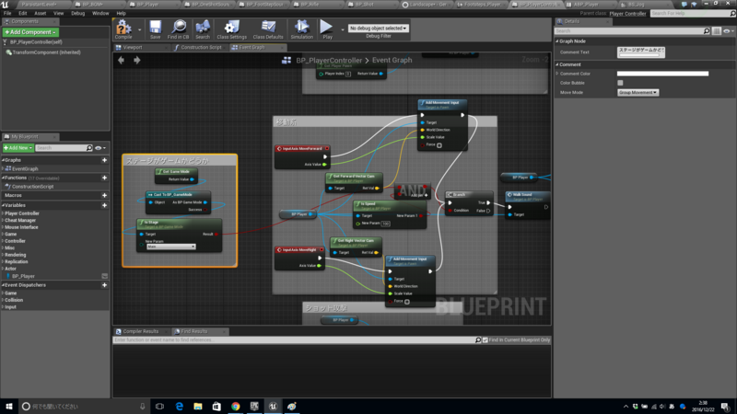Click the AND node Add pin button
This screenshot has width=737, height=414.
419,195
